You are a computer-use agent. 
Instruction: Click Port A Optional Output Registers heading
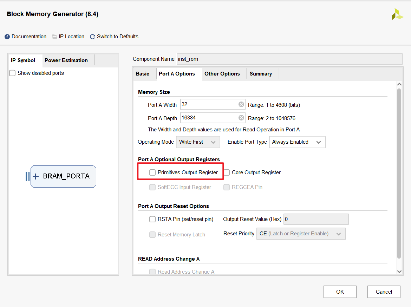tap(179, 159)
